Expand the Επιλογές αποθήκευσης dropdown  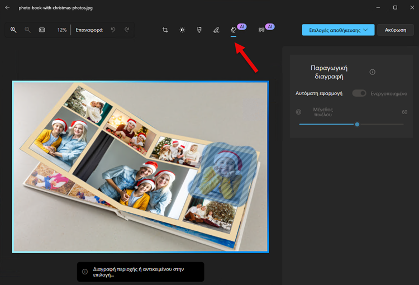pos(338,30)
